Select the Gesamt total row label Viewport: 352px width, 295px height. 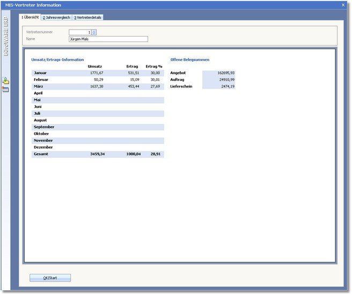click(41, 154)
